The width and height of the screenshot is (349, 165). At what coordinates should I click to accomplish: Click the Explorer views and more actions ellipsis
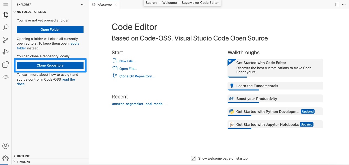click(x=83, y=5)
